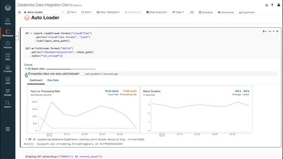
Task: Expand the df DataFrame schema
Action: [27, 140]
